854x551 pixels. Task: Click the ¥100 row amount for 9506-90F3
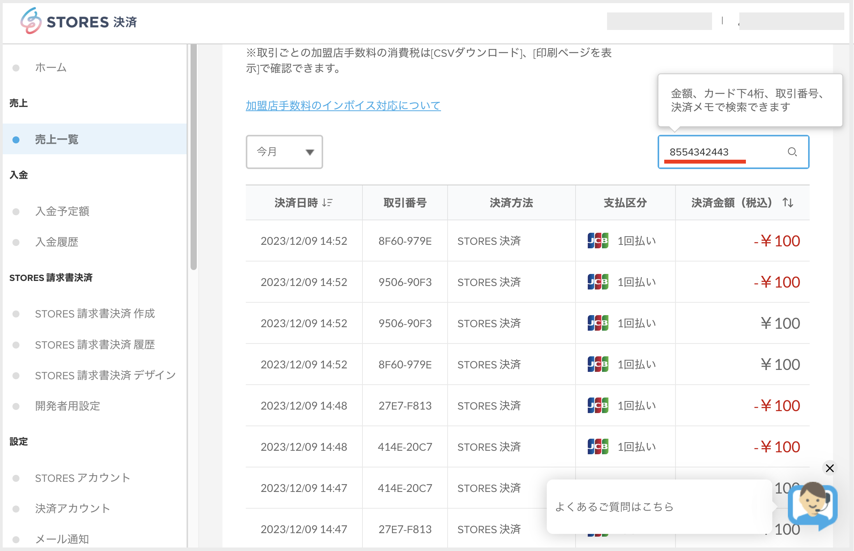coord(780,323)
